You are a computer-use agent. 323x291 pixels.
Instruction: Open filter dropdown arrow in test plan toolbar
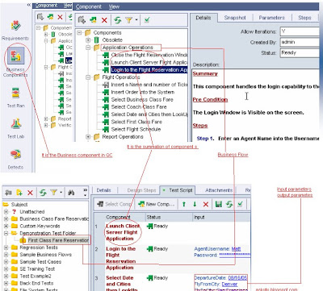pyautogui.click(x=61, y=193)
